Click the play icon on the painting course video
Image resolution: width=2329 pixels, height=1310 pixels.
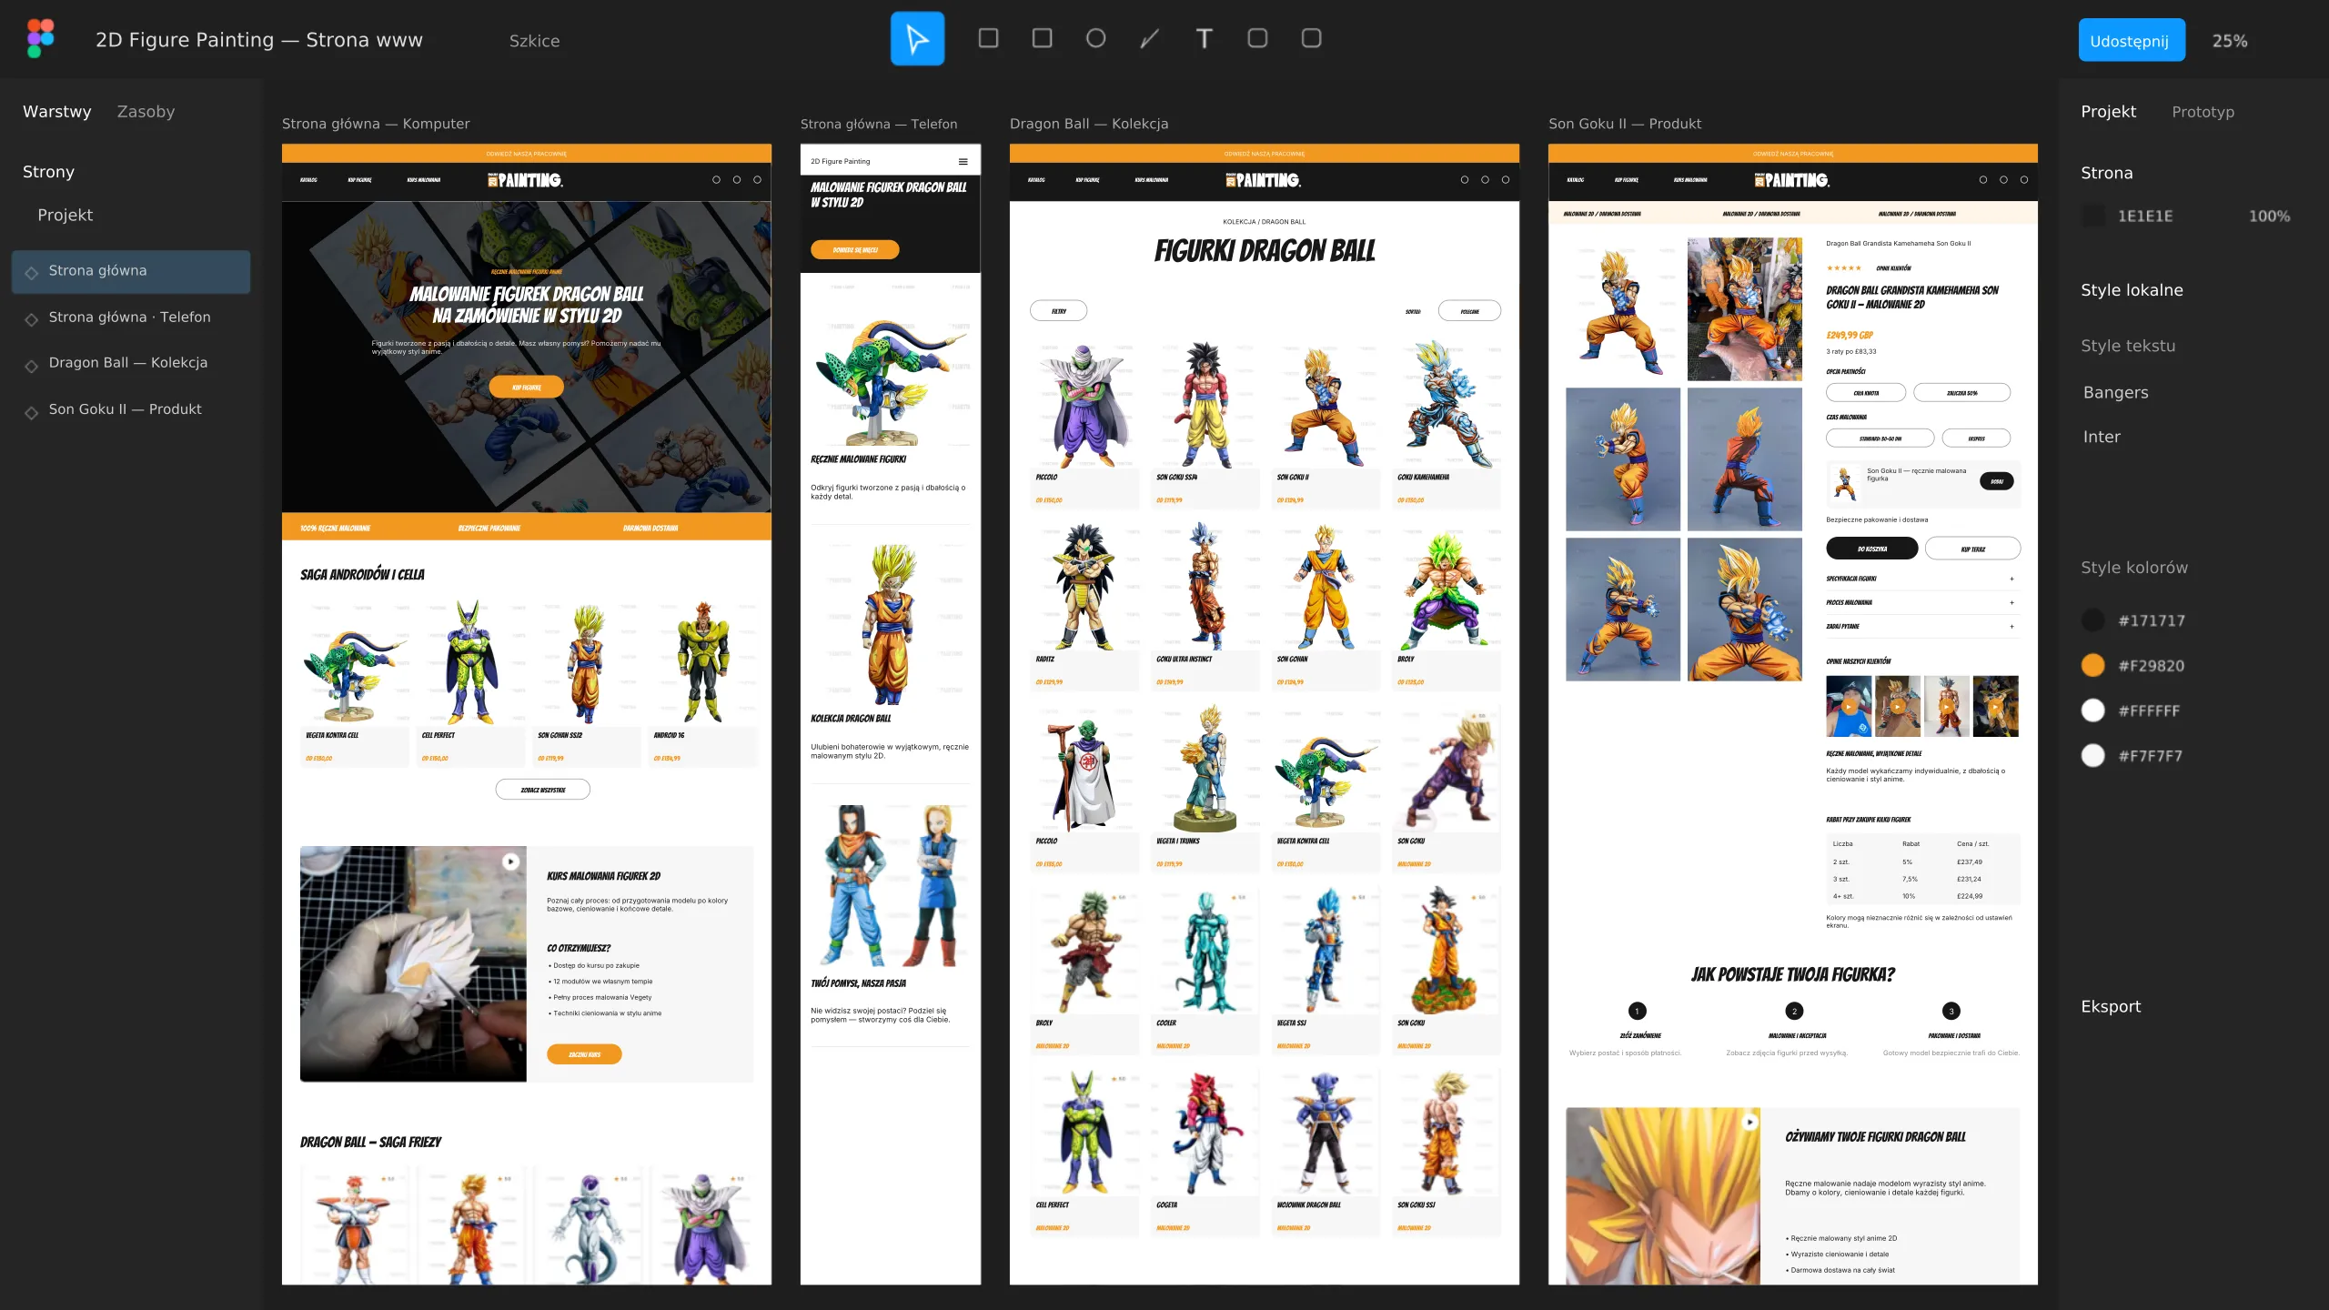[511, 862]
